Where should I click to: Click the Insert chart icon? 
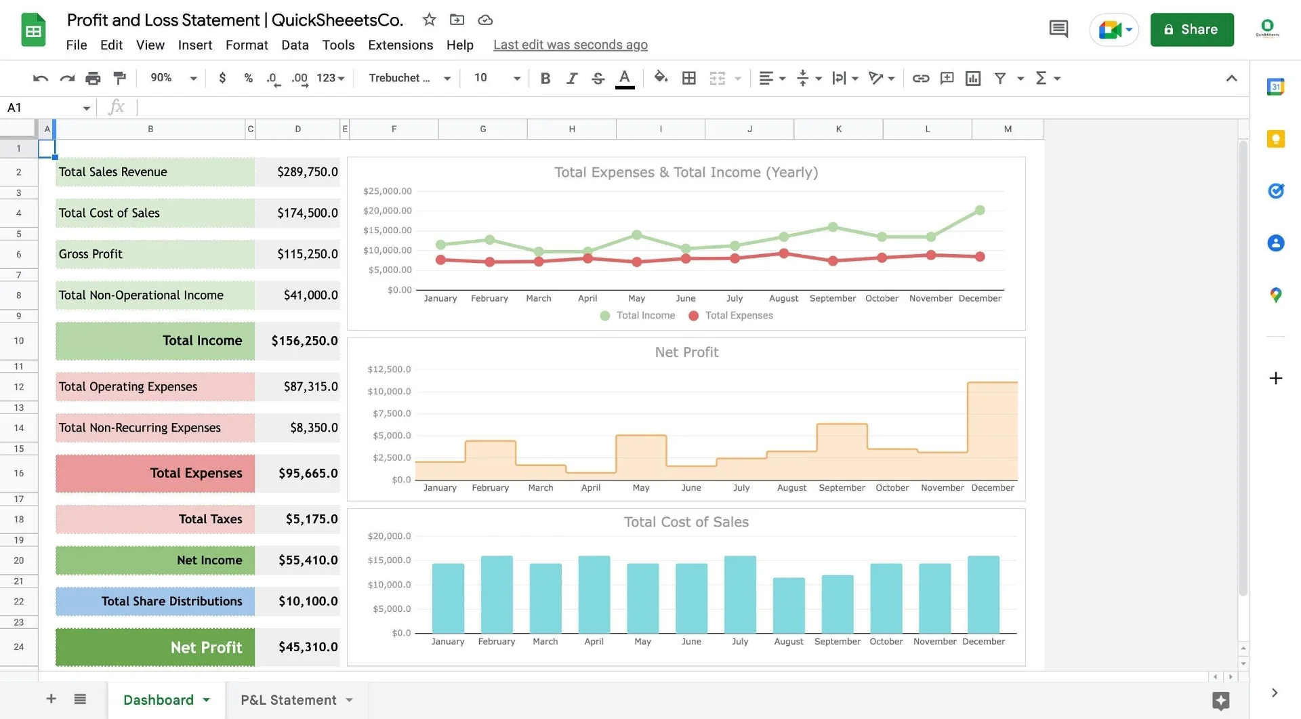click(973, 79)
